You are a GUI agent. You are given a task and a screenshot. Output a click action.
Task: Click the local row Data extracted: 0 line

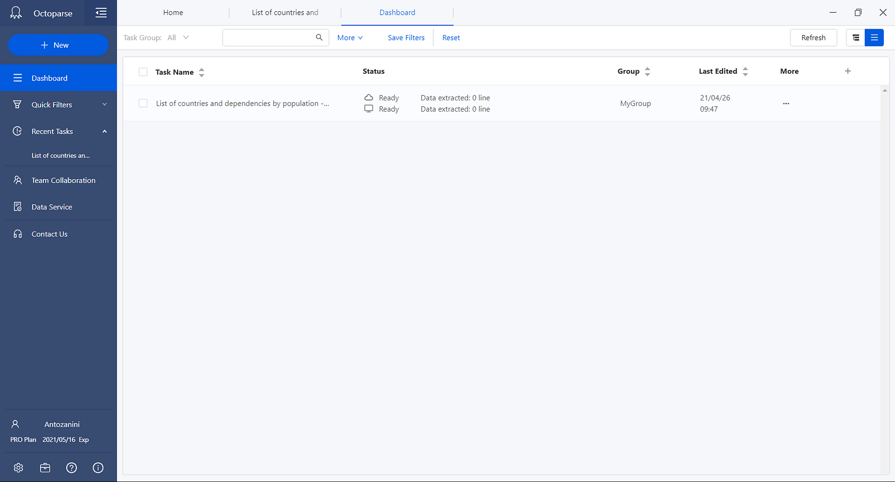coord(455,109)
